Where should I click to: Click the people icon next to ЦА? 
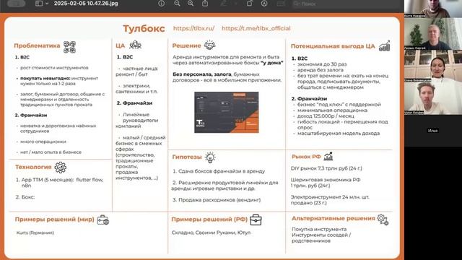(136, 45)
